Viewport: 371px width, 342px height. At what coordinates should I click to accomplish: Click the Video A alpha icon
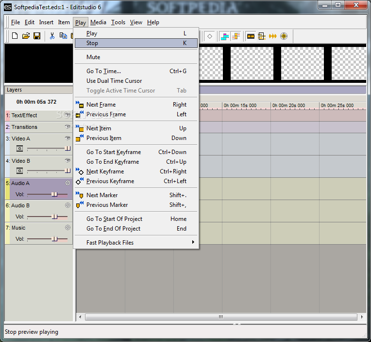[x=19, y=148]
